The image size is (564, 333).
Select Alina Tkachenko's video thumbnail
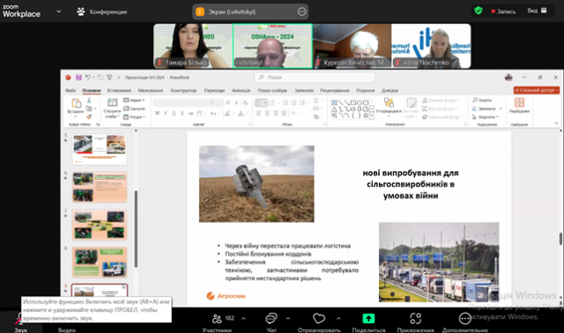tap(431, 46)
